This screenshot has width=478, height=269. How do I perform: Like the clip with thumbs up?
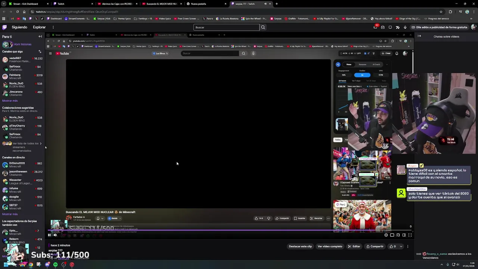pyautogui.click(x=393, y=247)
